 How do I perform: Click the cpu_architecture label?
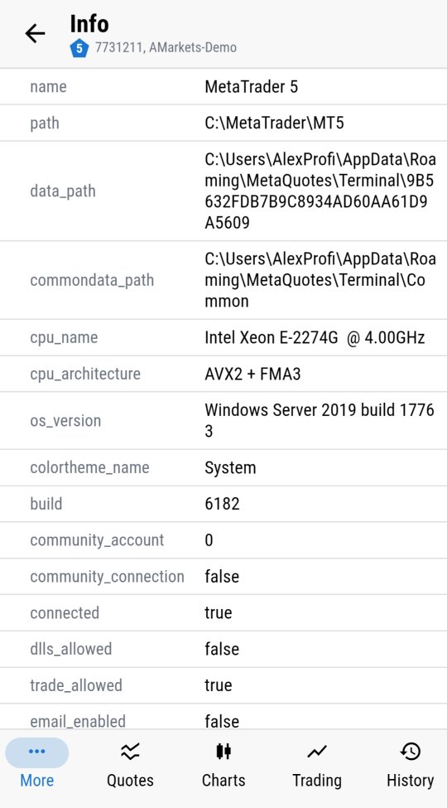[85, 374]
